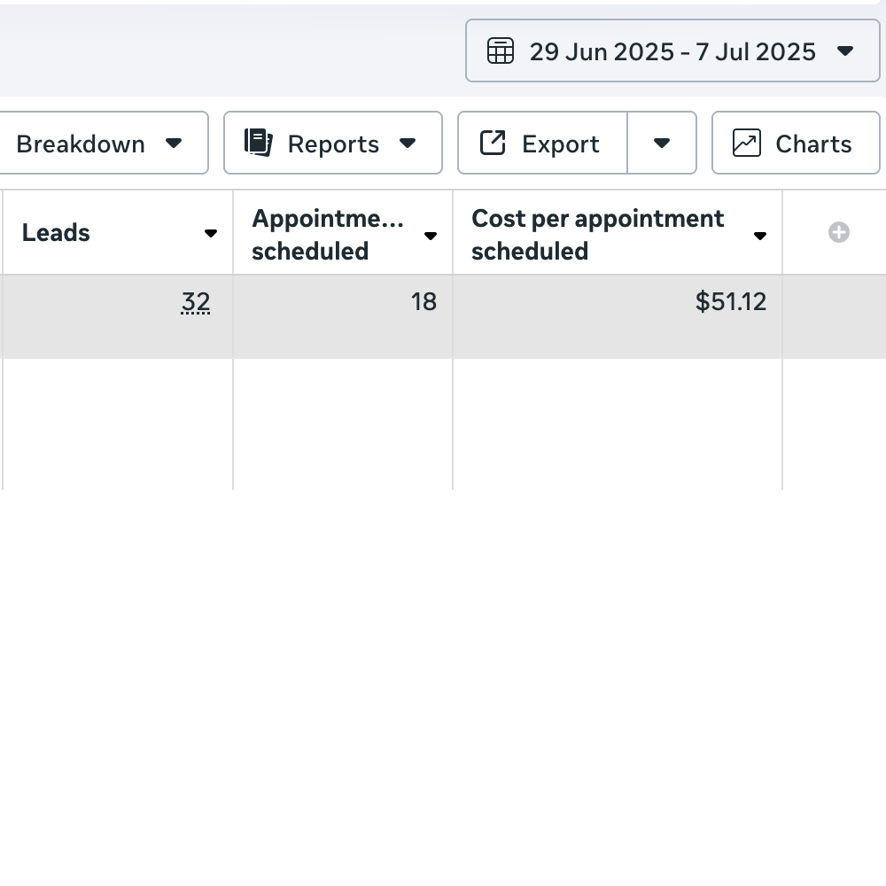Screen dimensions: 886x886
Task: Open the underlined 32 leads value
Action: pos(196,302)
